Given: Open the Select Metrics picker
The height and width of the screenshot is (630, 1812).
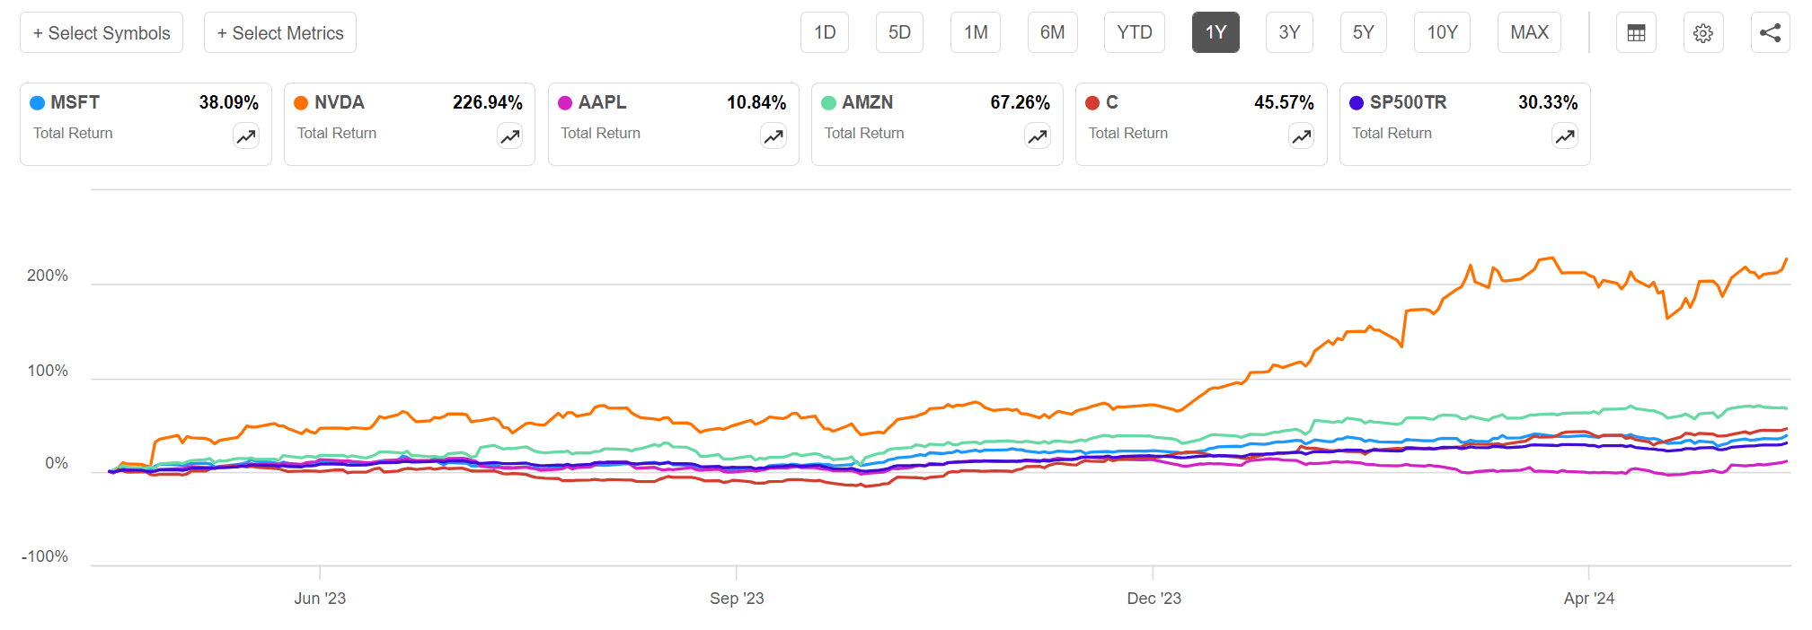Looking at the screenshot, I should [279, 31].
